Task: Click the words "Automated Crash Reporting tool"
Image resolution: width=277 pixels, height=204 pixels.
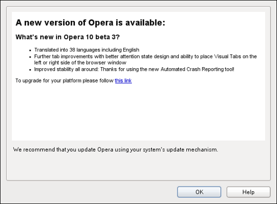Action: (197, 69)
